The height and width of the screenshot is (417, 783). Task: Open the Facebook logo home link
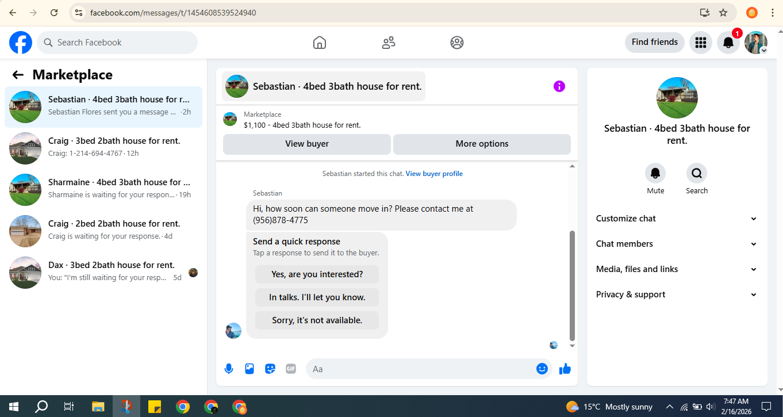(21, 43)
